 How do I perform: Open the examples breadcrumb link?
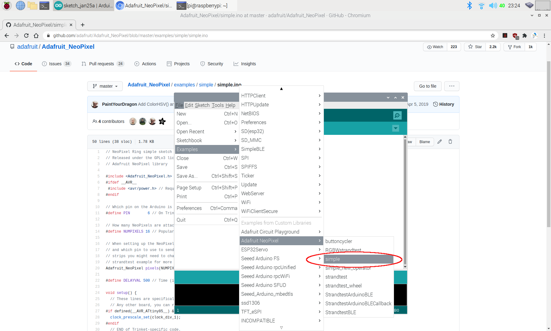[x=184, y=85]
